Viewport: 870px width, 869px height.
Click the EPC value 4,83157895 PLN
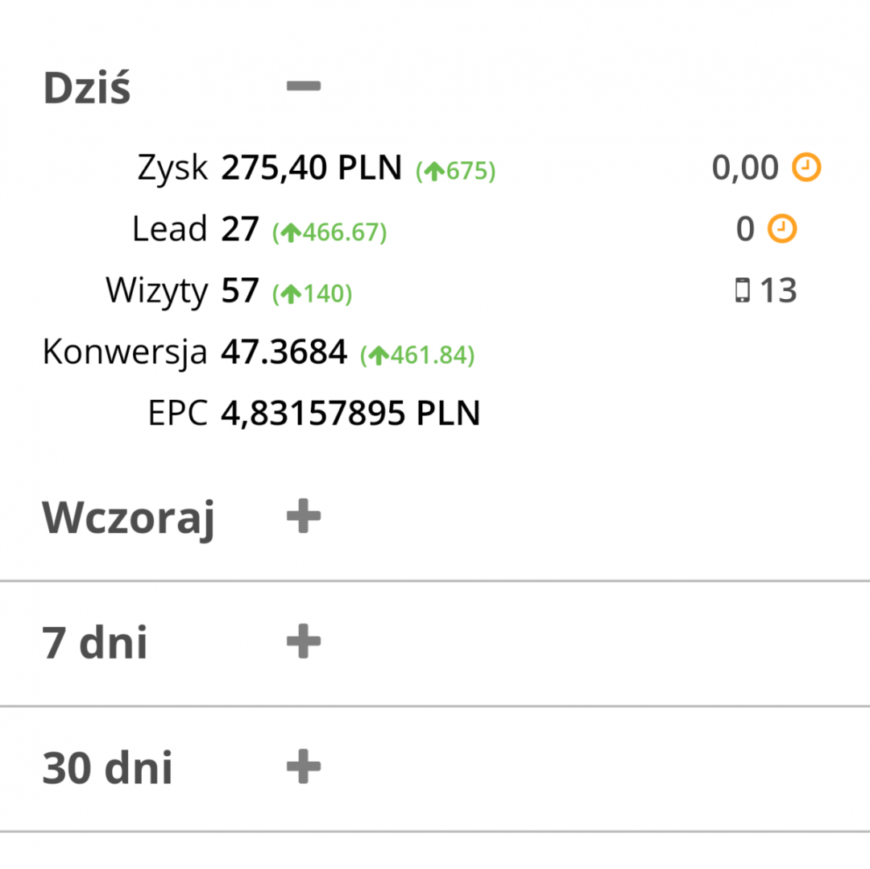[350, 413]
